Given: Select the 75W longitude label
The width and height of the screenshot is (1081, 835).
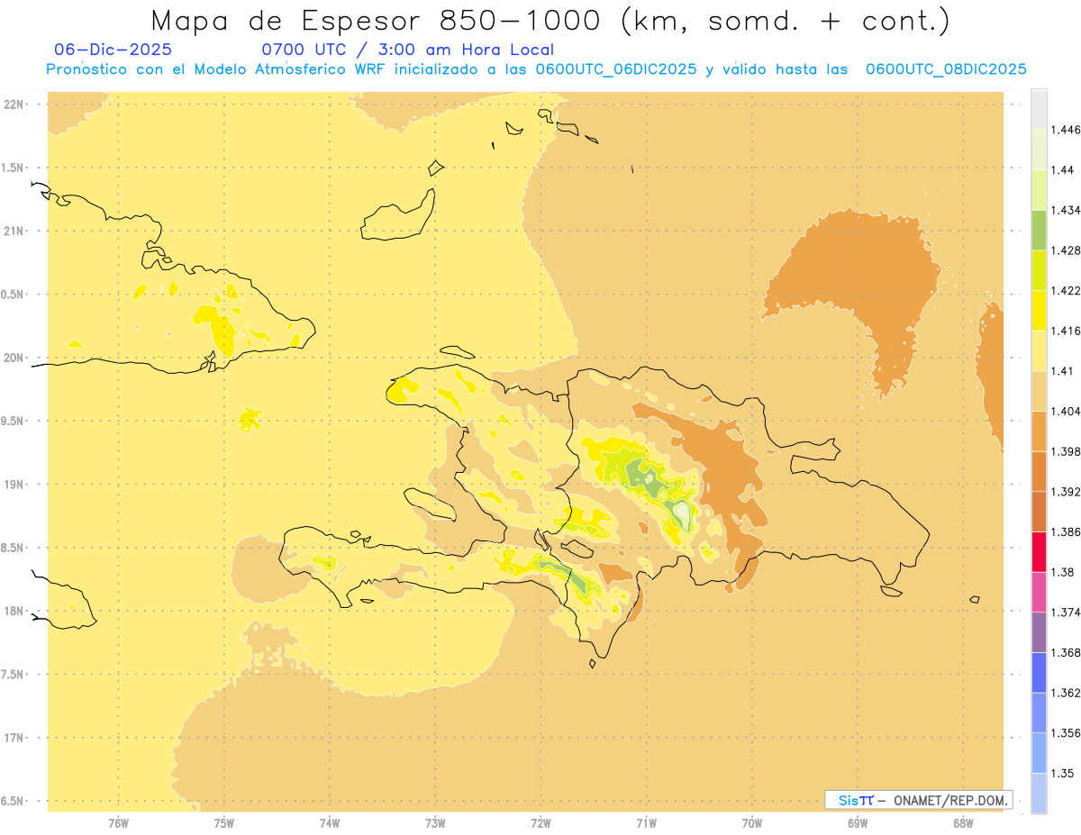Looking at the screenshot, I should [223, 822].
